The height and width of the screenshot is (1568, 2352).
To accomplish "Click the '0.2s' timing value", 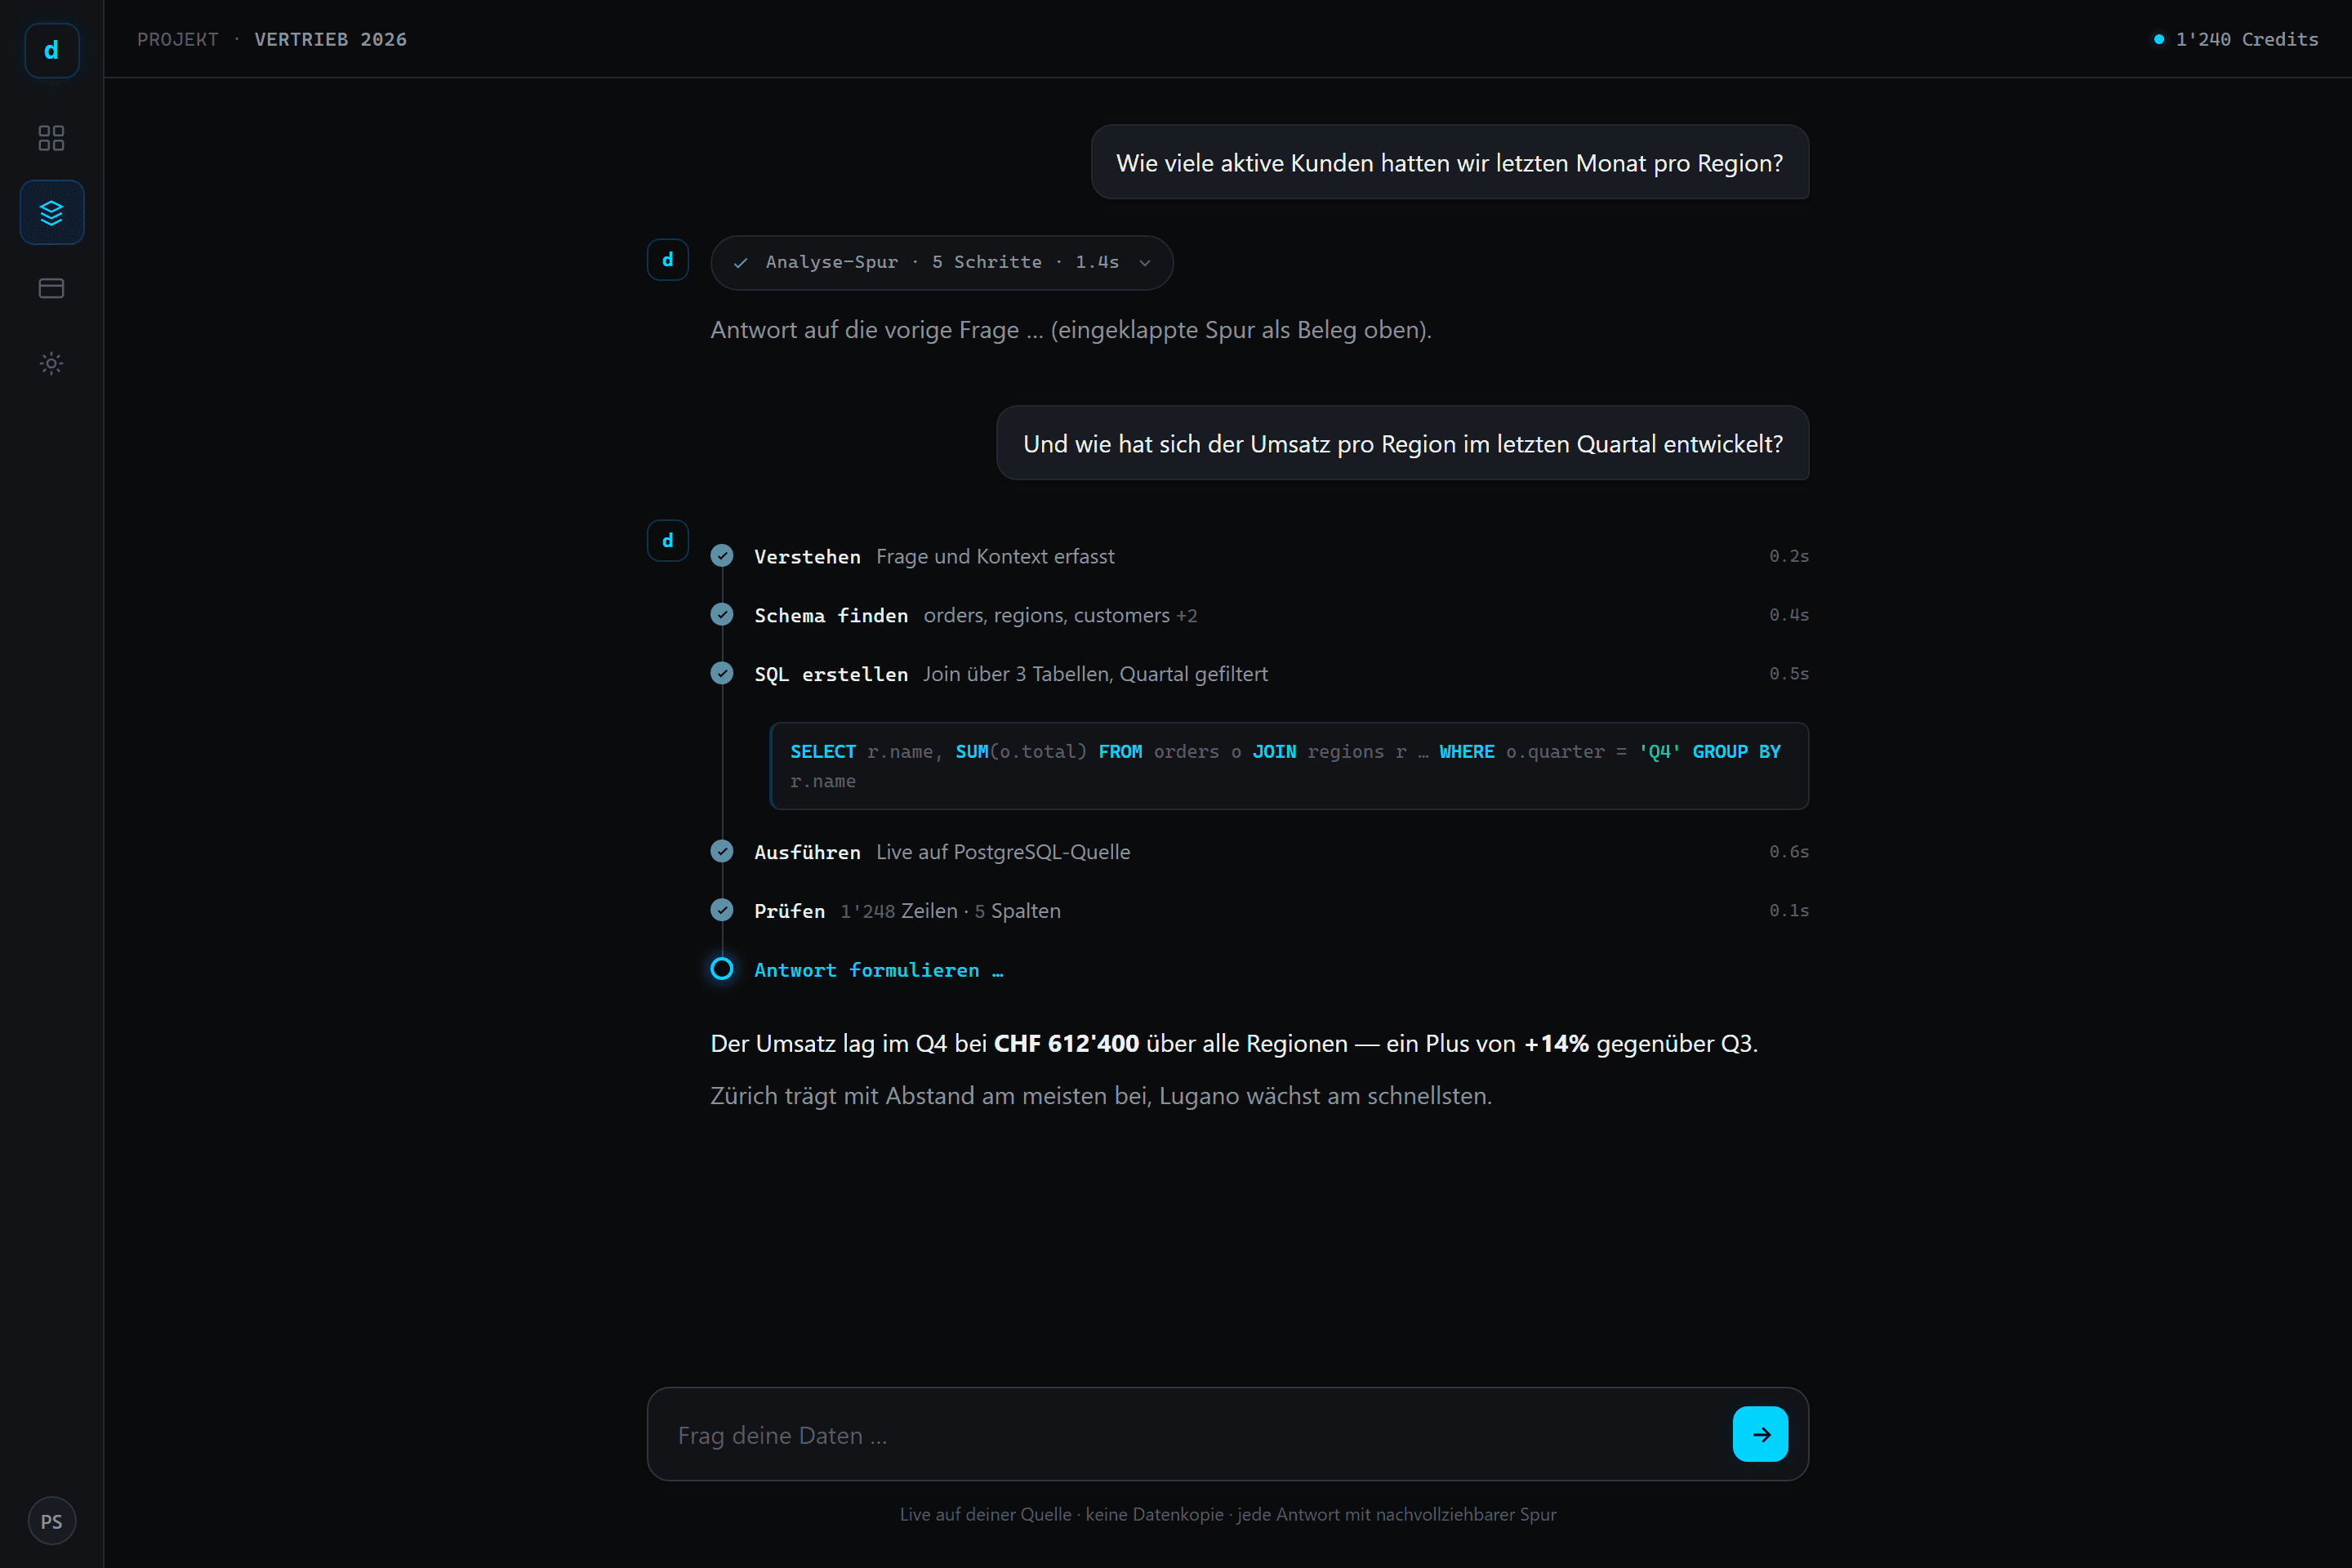I will pos(1788,556).
